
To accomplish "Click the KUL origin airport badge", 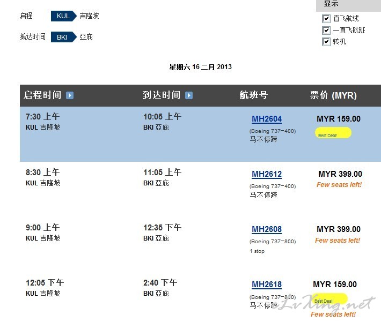I will pos(63,16).
